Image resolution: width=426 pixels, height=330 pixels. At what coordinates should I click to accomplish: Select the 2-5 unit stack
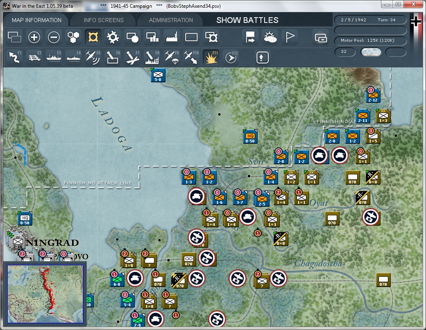[x=261, y=199]
